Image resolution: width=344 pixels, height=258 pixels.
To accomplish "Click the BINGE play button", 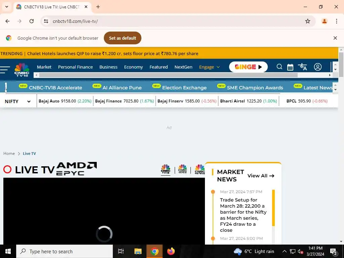I will pyautogui.click(x=248, y=67).
